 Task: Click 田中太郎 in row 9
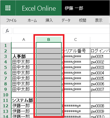click(24, 89)
